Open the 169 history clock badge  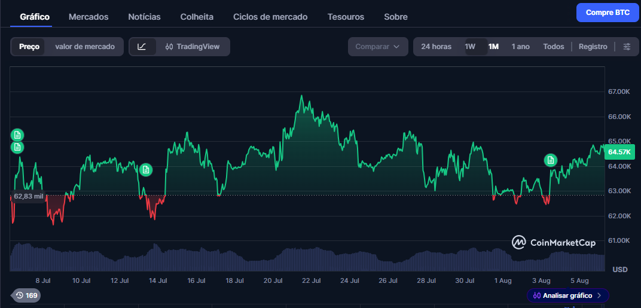[x=26, y=295]
